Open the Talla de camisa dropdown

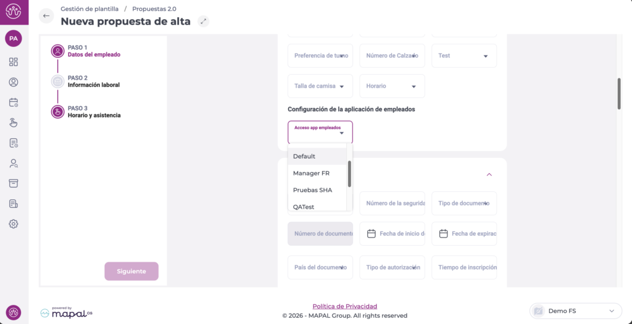point(320,86)
